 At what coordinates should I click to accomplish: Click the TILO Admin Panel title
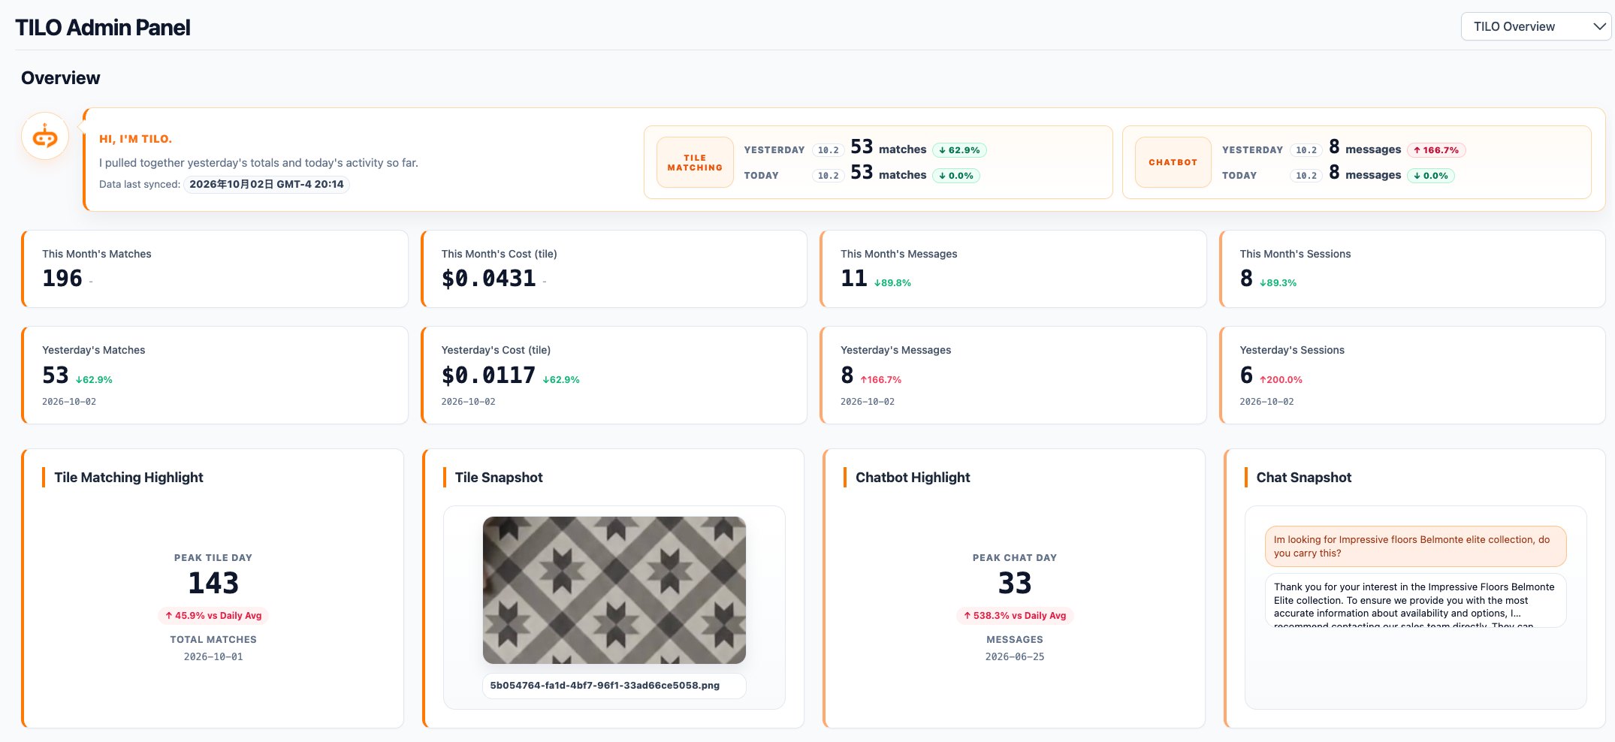[103, 28]
